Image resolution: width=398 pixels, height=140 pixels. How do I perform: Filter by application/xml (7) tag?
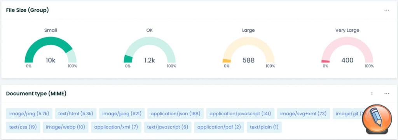[116, 127]
